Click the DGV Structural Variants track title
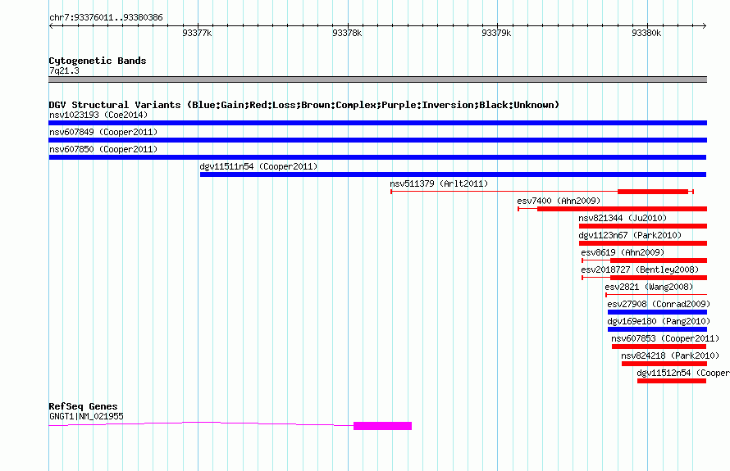Image resolution: width=730 pixels, height=471 pixels. point(304,105)
